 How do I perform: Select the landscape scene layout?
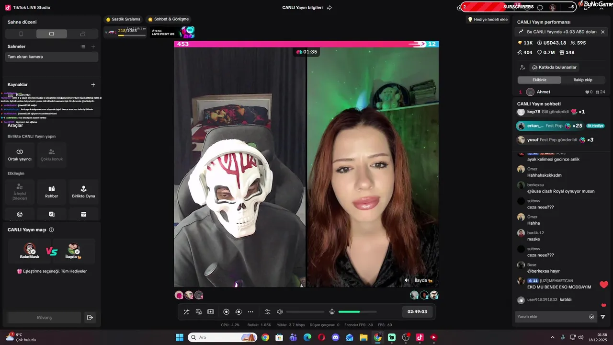coord(52,34)
